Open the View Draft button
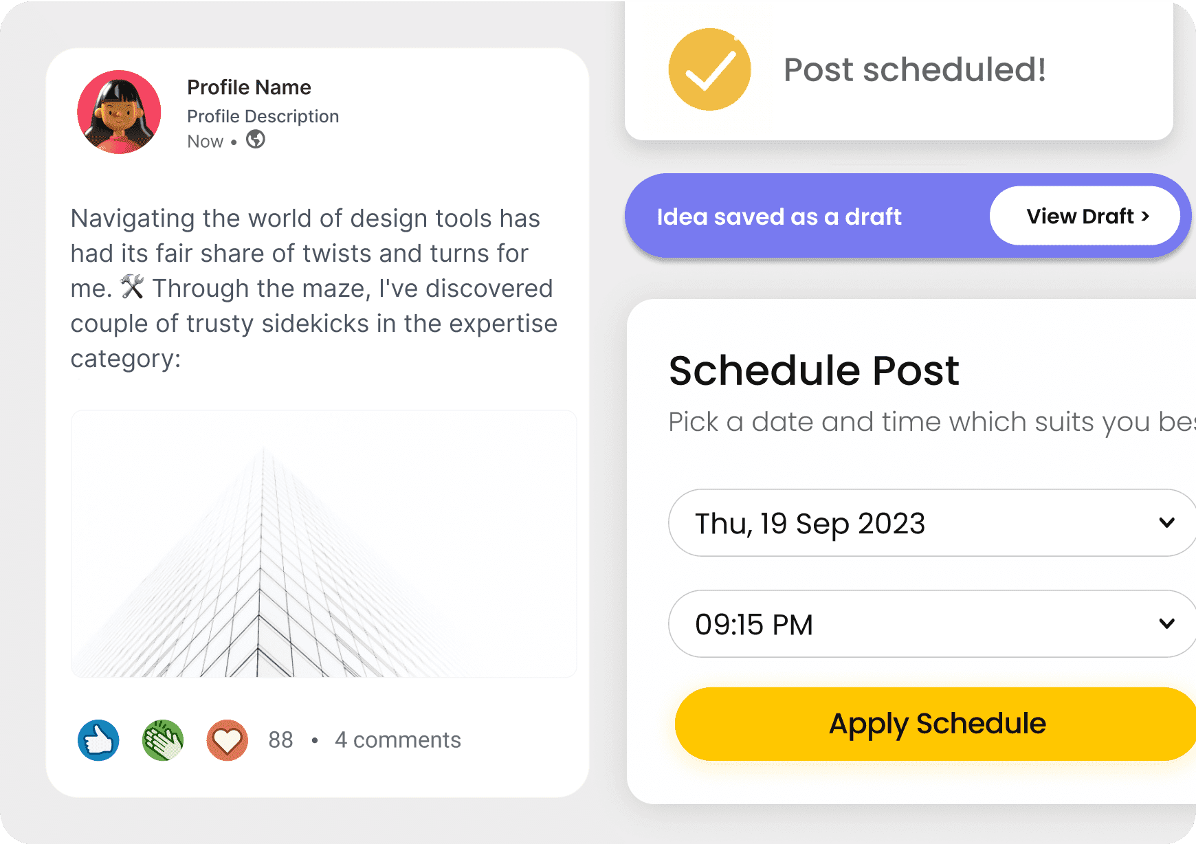This screenshot has width=1196, height=844. point(1085,216)
